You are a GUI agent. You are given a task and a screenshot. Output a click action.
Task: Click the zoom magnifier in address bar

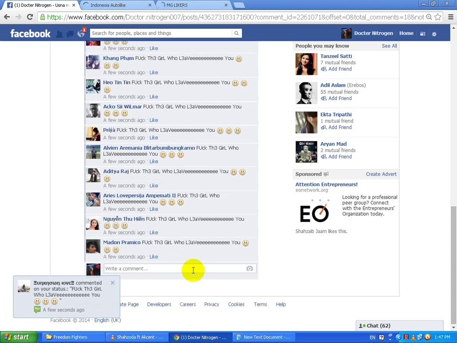(x=429, y=17)
